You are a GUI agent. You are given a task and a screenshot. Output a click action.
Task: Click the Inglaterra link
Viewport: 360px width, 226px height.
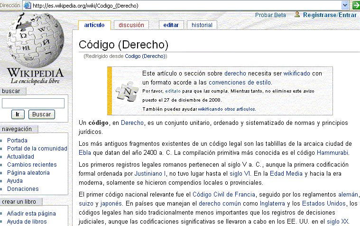(272, 204)
